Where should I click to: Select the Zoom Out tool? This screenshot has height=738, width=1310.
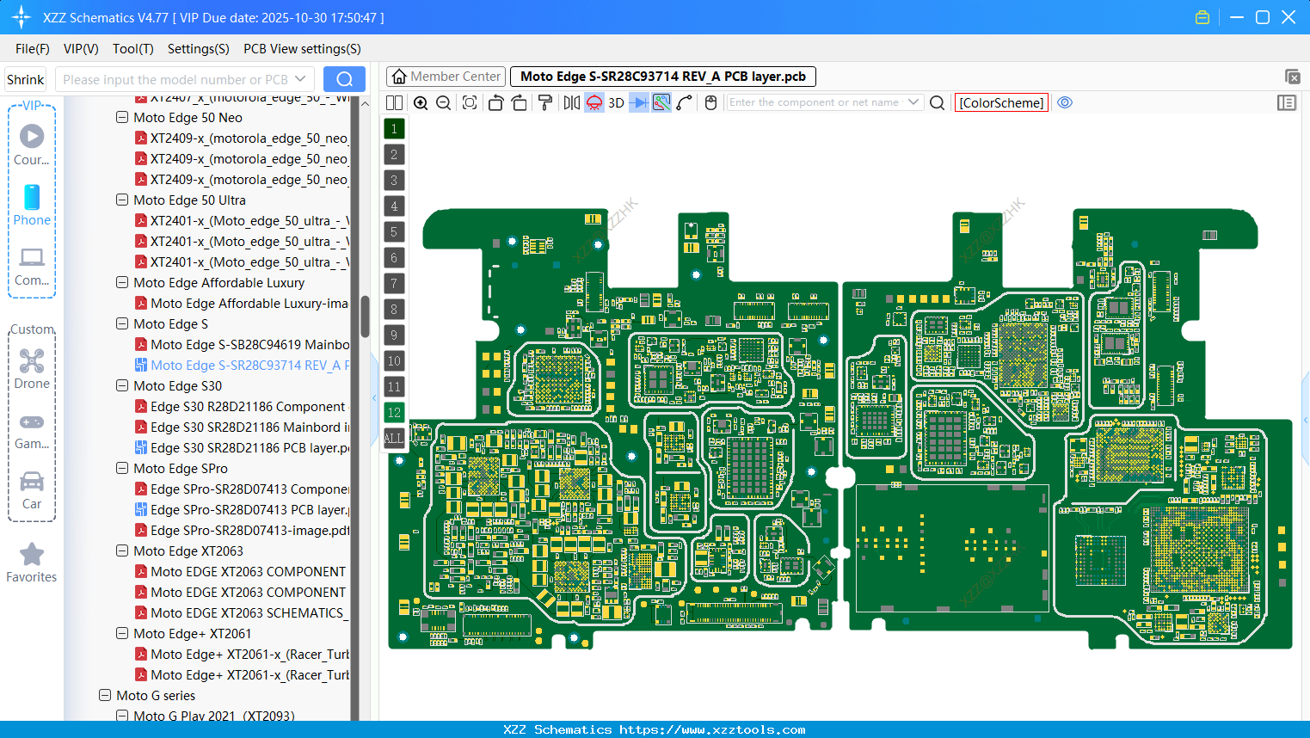(443, 102)
